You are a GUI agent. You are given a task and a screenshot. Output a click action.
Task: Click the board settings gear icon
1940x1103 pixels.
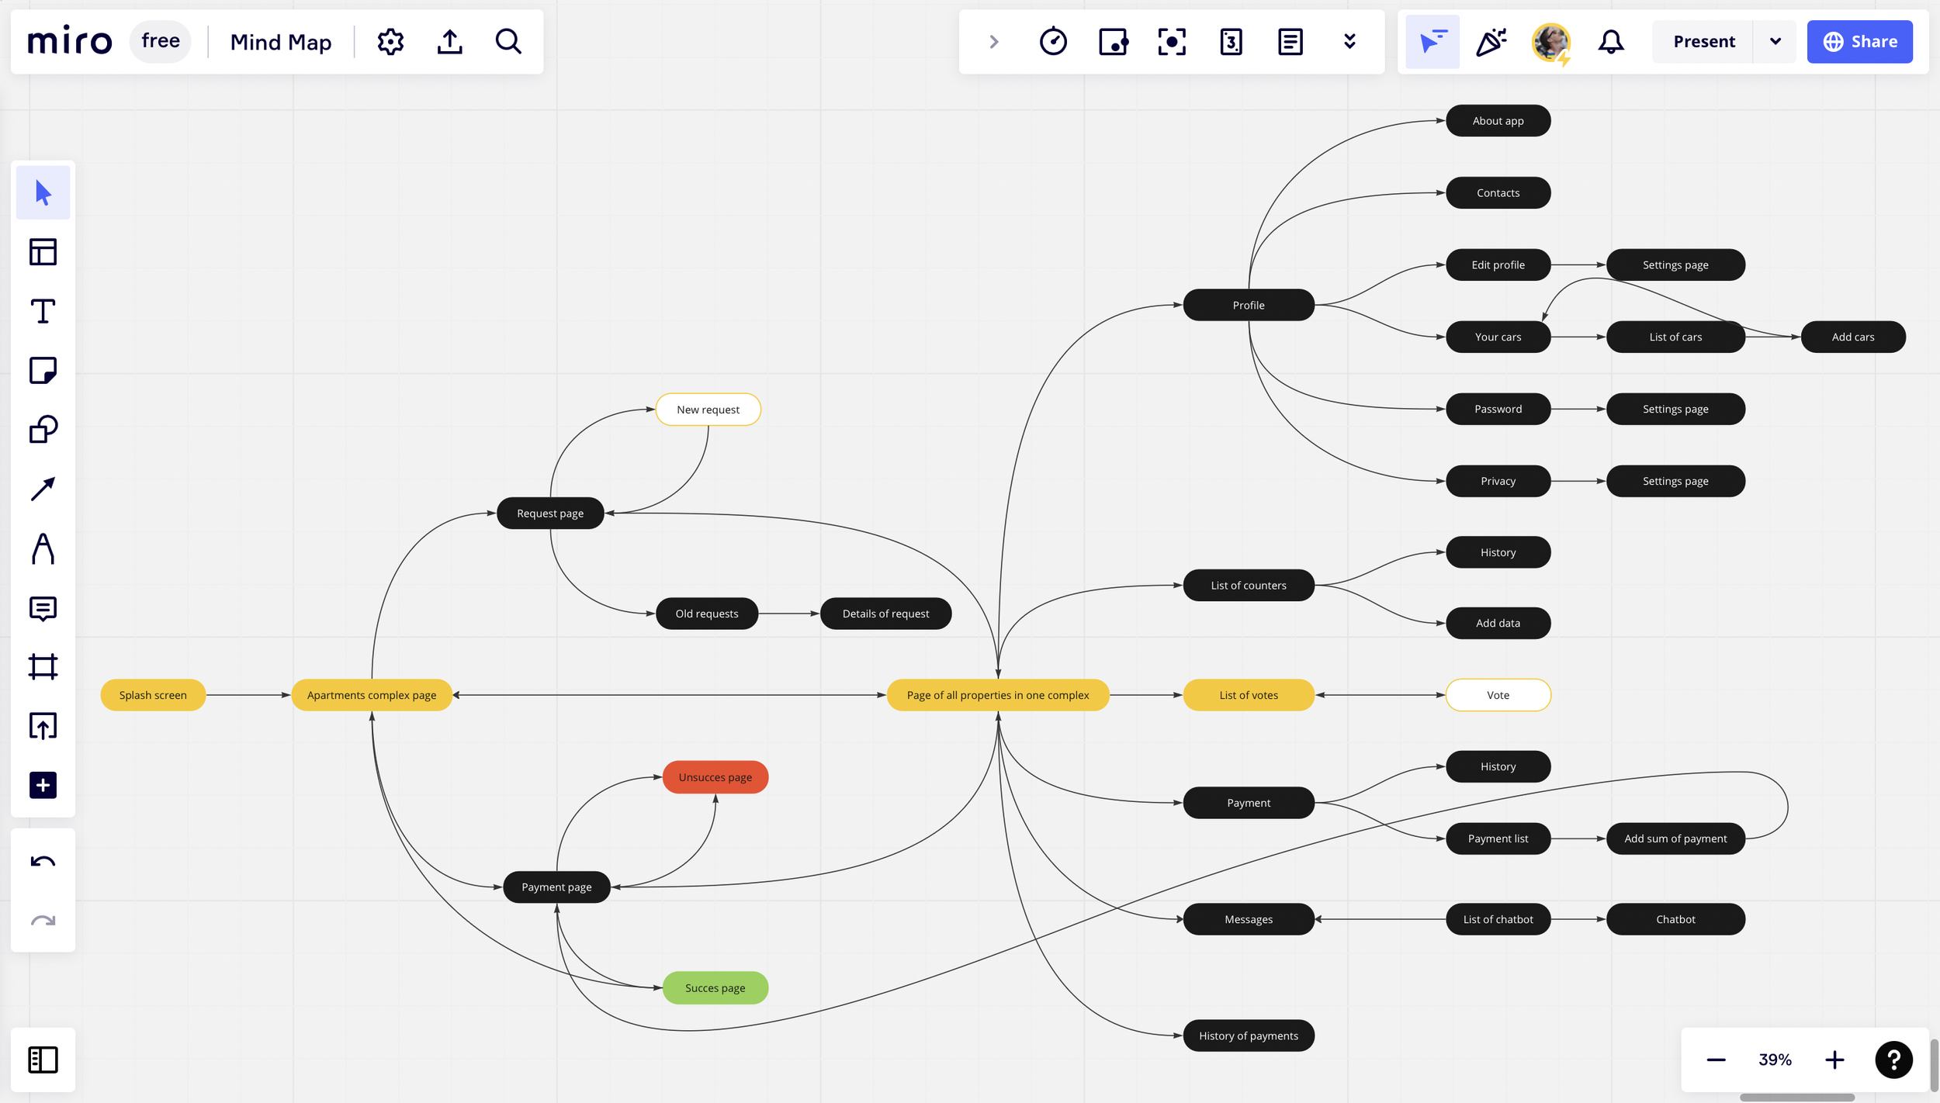390,42
